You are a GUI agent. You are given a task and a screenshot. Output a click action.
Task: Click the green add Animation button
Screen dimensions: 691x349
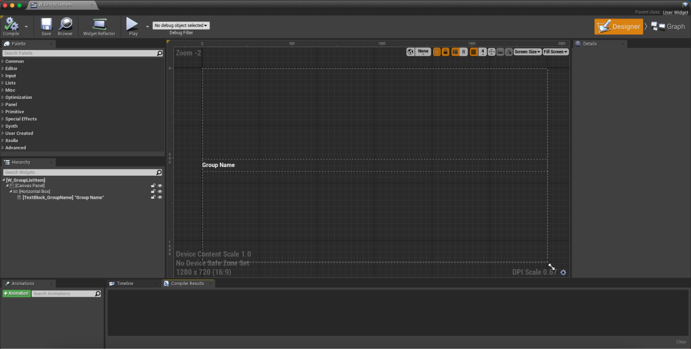pyautogui.click(x=16, y=294)
